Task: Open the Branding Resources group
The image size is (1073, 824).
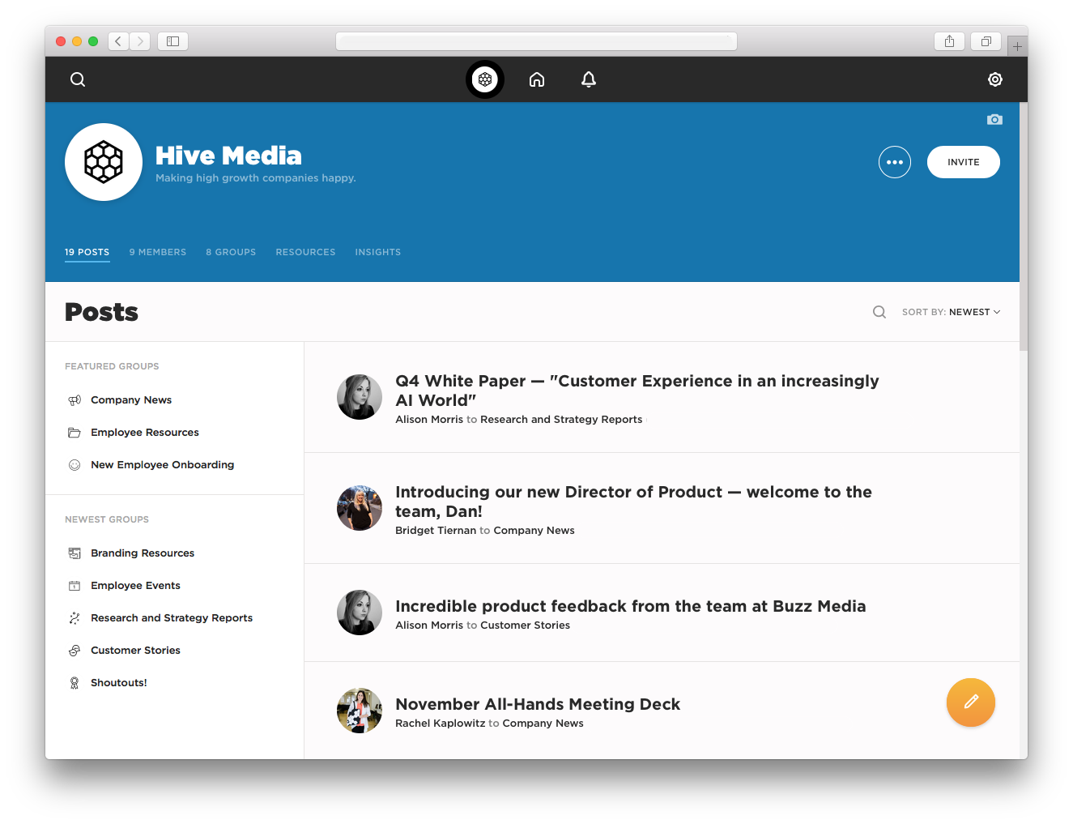Action: [143, 553]
